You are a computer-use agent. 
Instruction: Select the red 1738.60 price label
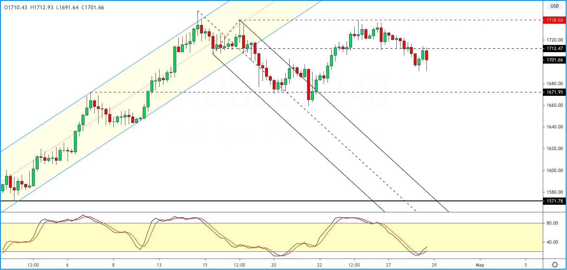point(555,20)
